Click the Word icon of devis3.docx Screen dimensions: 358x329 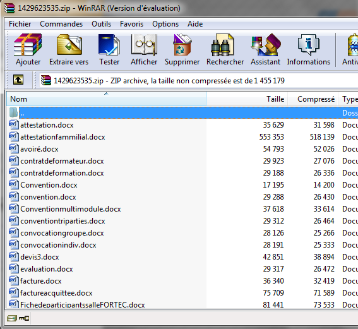pyautogui.click(x=14, y=256)
